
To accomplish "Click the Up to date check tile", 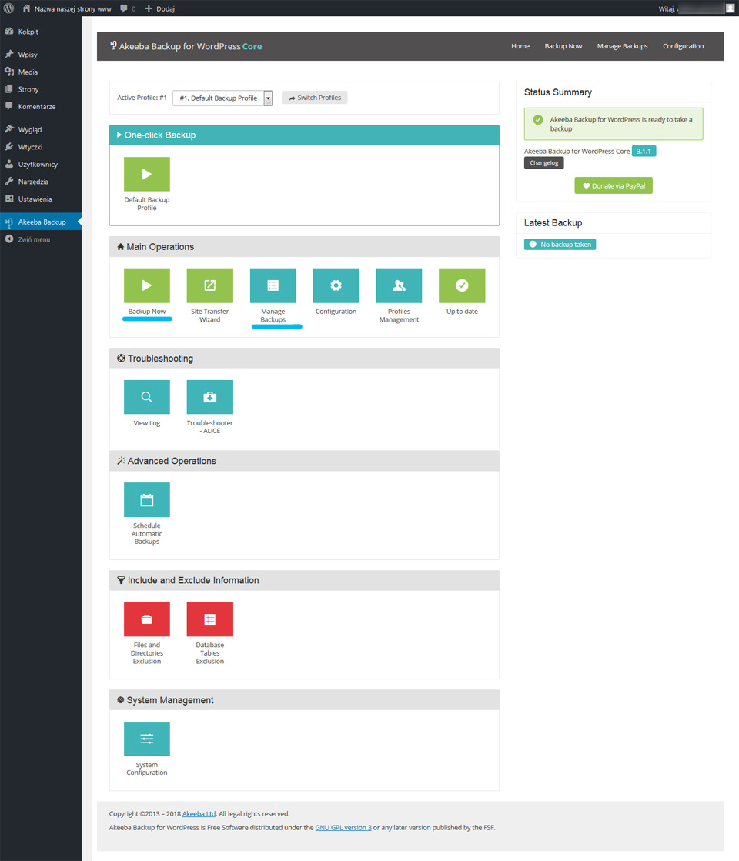I will click(462, 285).
